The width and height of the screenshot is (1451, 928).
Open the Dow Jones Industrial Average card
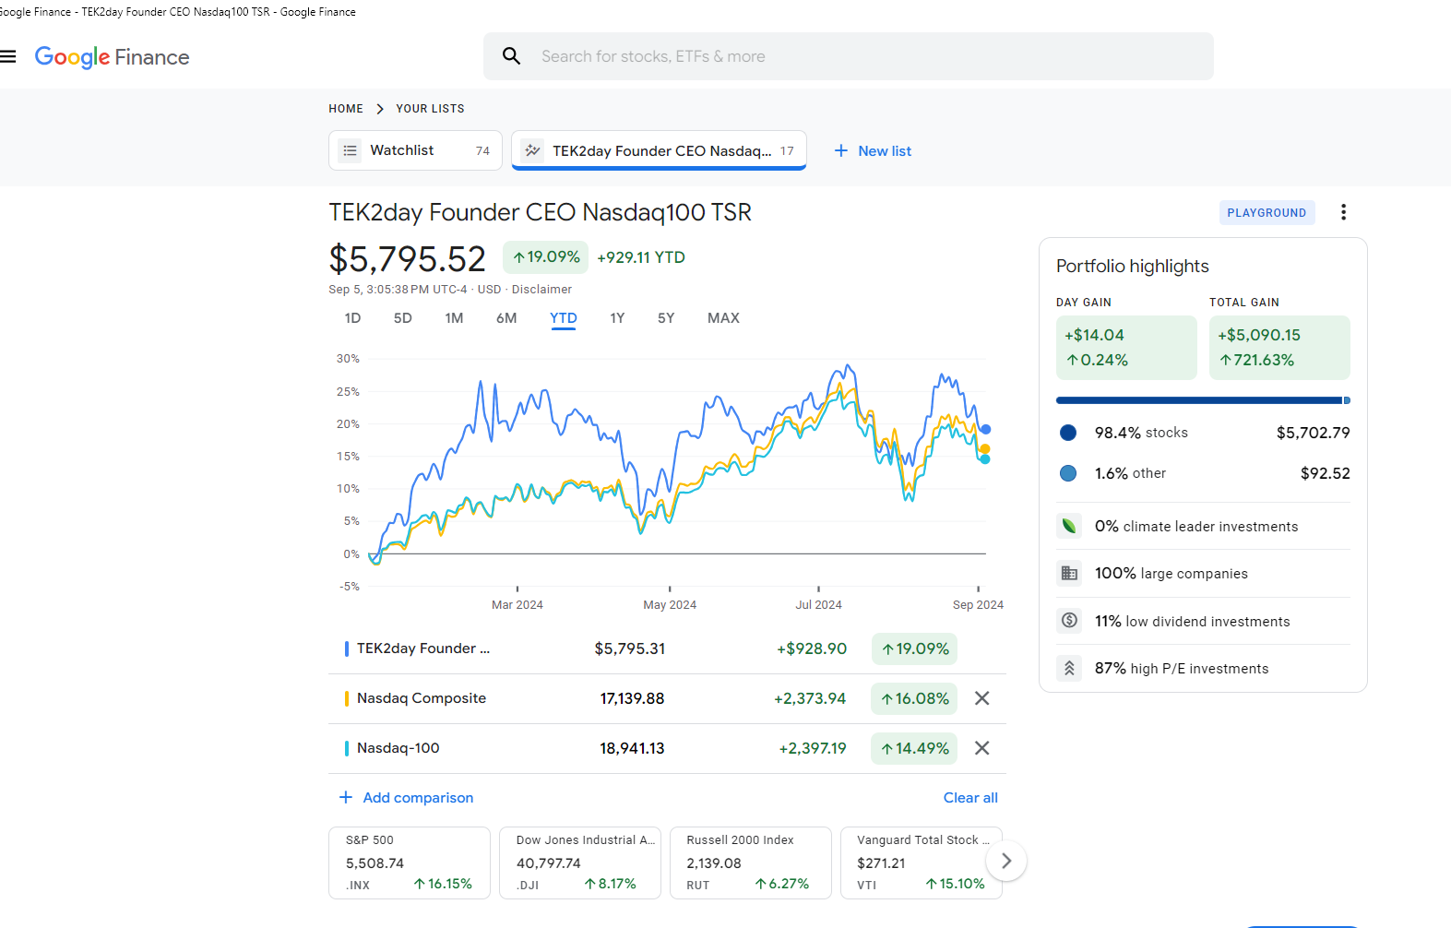coord(580,863)
